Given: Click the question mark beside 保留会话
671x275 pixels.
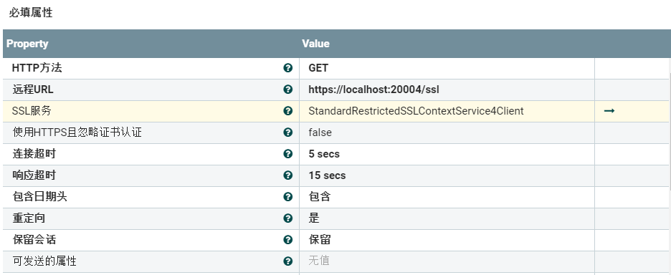Looking at the screenshot, I should coord(288,239).
